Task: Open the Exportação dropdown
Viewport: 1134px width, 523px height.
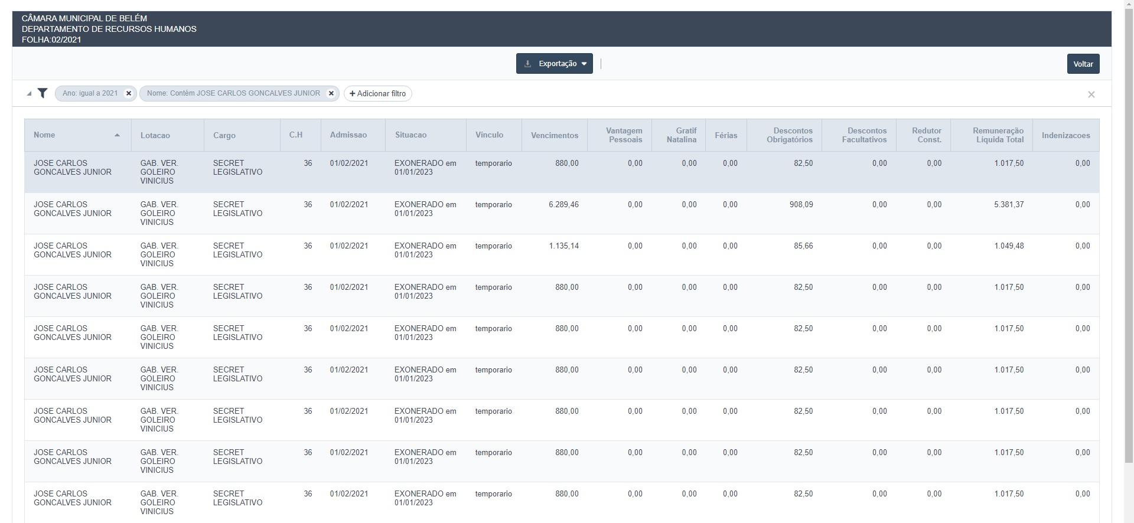Action: pos(554,64)
